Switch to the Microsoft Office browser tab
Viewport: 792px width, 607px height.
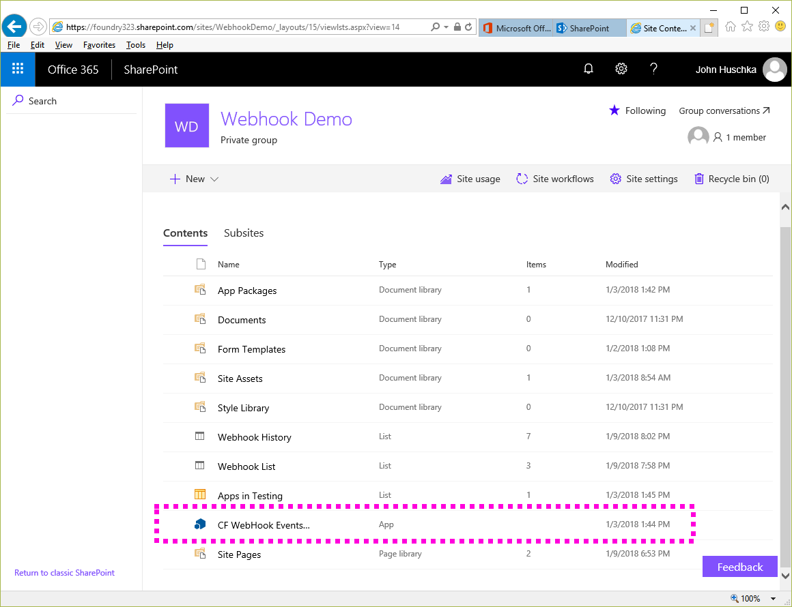tap(515, 28)
